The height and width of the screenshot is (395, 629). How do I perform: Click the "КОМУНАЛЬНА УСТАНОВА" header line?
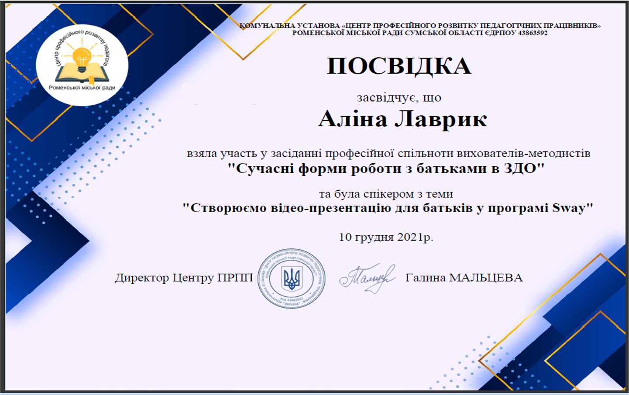419,26
